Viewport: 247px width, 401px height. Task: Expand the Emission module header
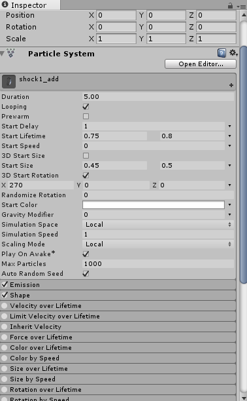click(x=118, y=284)
